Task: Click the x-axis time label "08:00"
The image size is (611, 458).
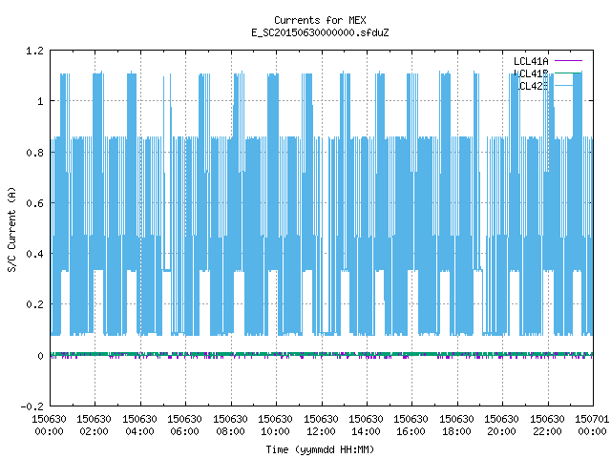Action: [230, 431]
